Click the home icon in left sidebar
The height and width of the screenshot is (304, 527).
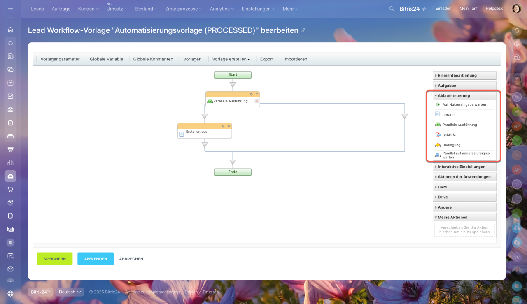(10, 30)
